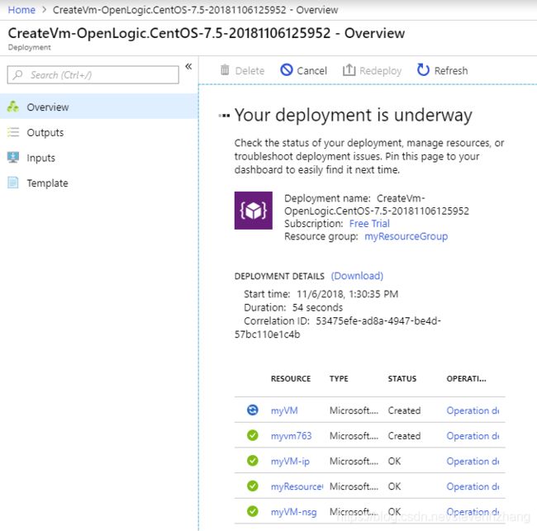The height and width of the screenshot is (531, 537).
Task: Click the Cancel button label
Action: (311, 70)
